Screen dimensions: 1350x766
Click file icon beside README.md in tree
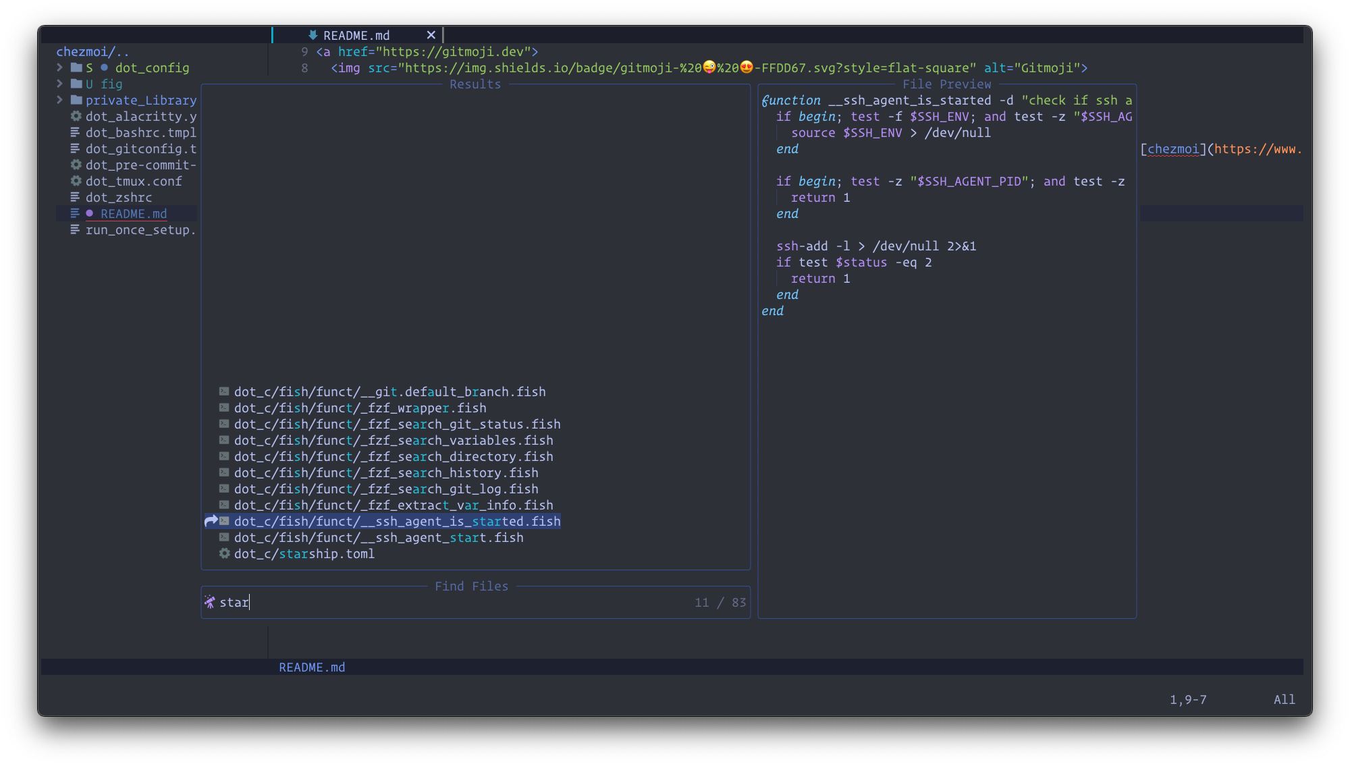click(76, 213)
